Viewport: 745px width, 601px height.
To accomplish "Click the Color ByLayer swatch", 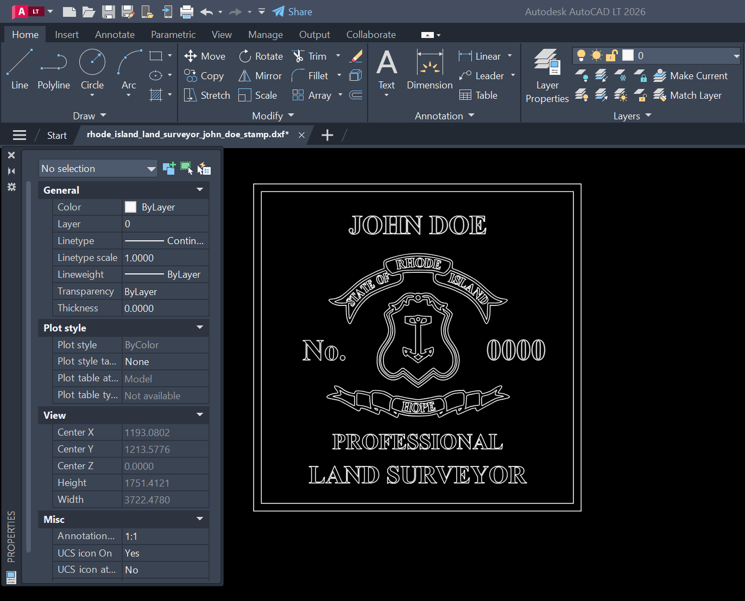I will point(131,207).
